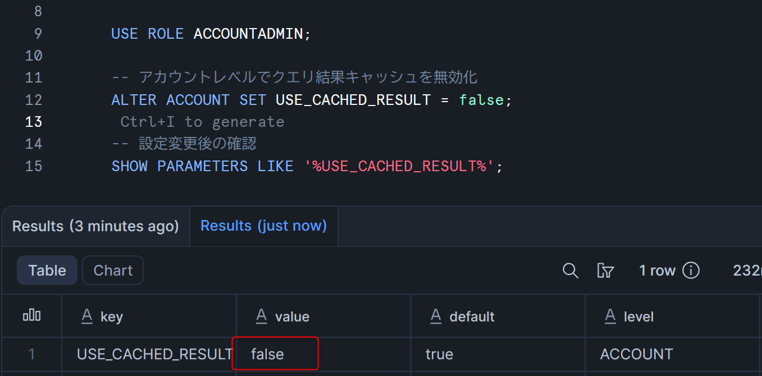The width and height of the screenshot is (762, 376).
Task: Click the text type icon for default column
Action: pyautogui.click(x=436, y=317)
